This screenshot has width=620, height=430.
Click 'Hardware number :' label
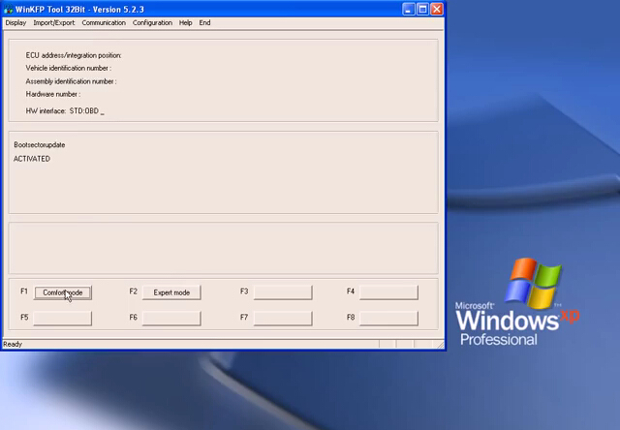[52, 95]
